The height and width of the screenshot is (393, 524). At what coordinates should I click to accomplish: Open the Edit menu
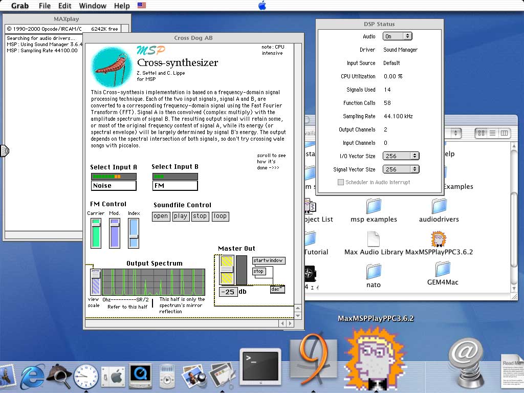[x=65, y=6]
